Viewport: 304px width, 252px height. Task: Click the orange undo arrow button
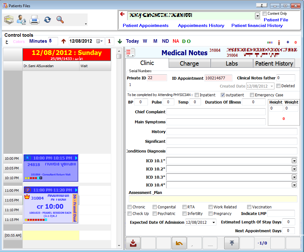click(x=179, y=243)
